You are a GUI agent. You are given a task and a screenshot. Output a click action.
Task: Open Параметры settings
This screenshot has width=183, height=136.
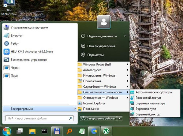(x=104, y=55)
